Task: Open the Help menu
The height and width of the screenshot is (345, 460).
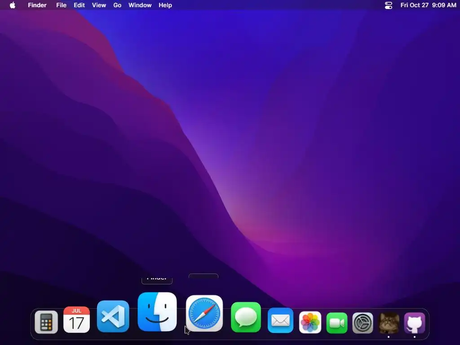Action: coord(165,5)
